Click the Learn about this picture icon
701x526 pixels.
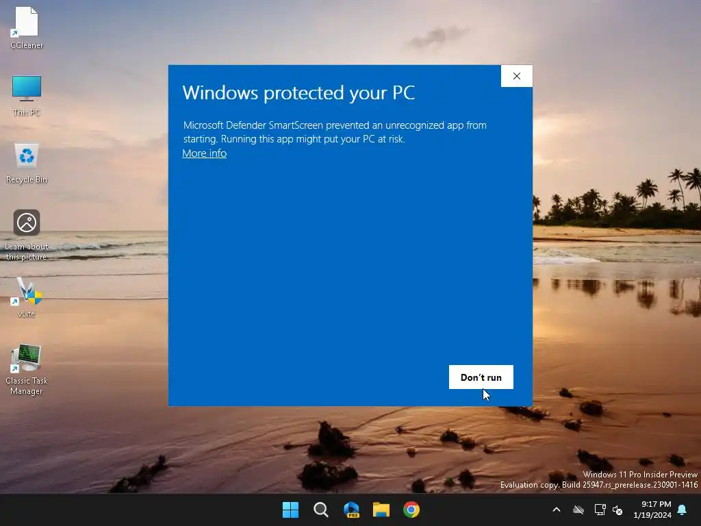click(27, 234)
